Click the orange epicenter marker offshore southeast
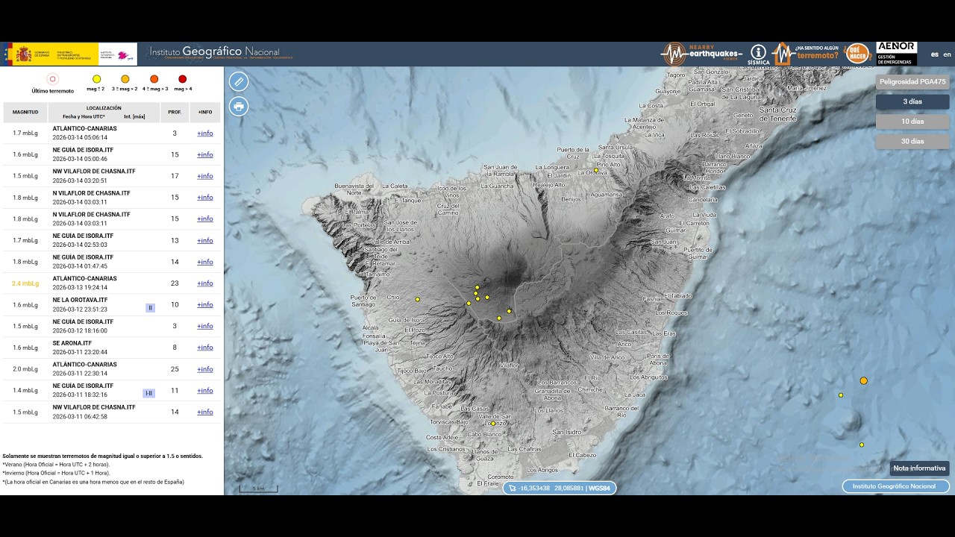Viewport: 955px width, 537px height. 863,380
